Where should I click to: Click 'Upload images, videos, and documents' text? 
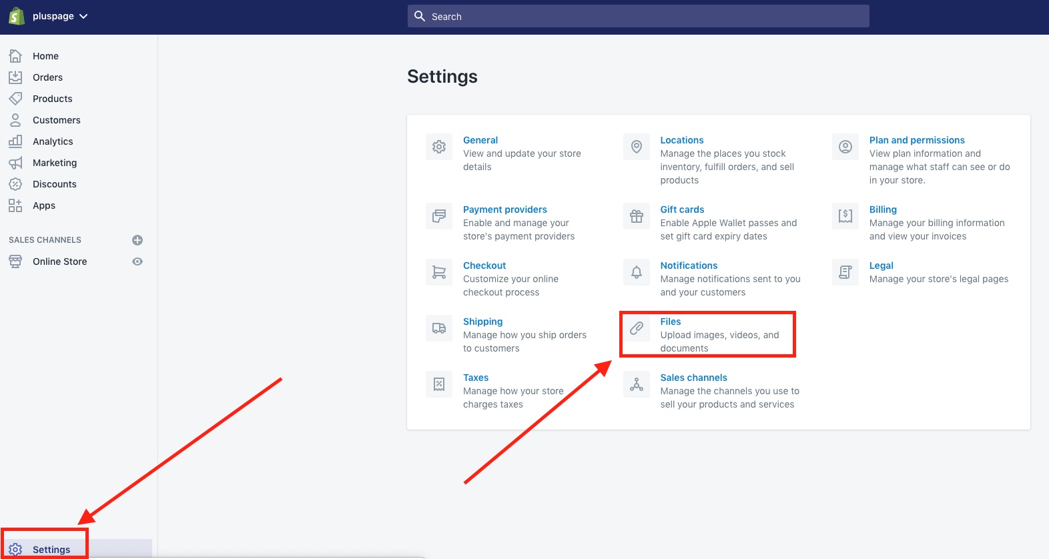tap(719, 342)
